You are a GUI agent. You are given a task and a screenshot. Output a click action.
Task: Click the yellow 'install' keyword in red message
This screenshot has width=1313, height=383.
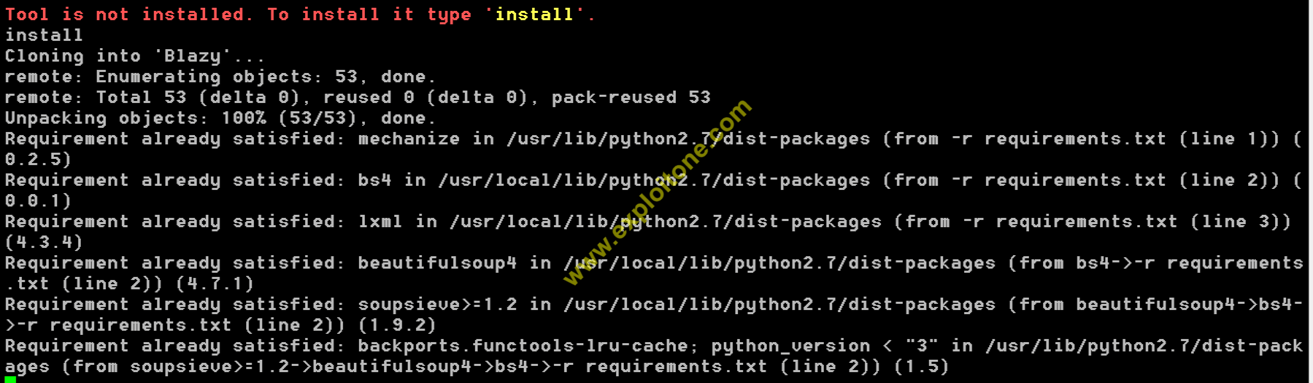point(534,14)
